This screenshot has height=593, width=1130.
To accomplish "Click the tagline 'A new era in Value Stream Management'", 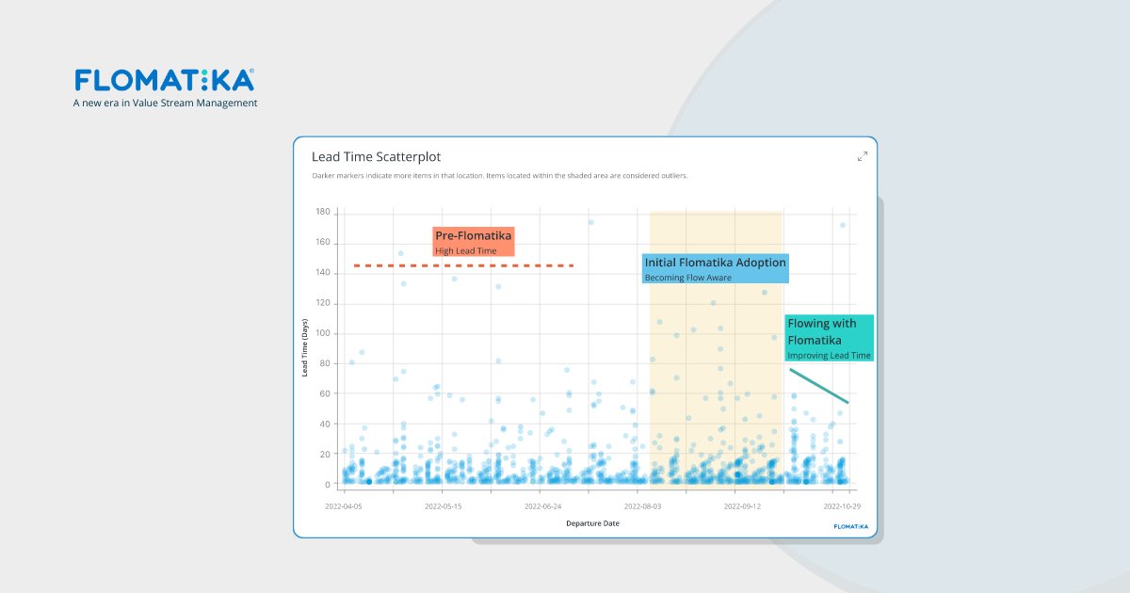I will click(165, 103).
